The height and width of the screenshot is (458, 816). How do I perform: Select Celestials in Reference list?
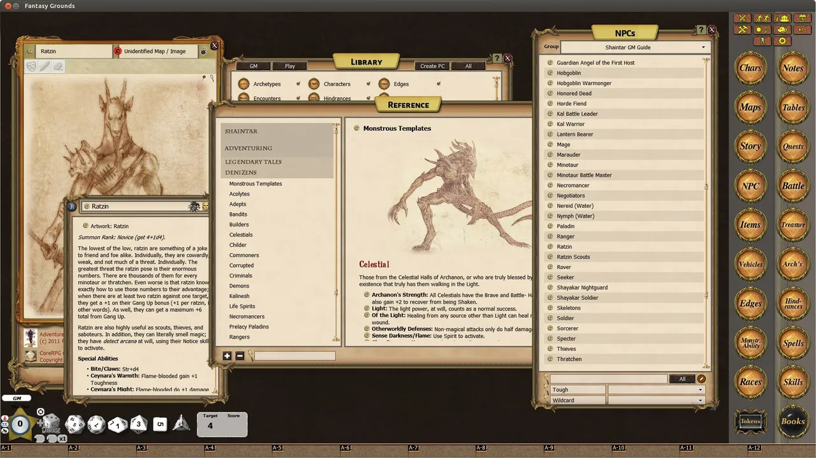pos(241,235)
